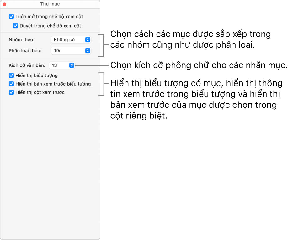Screen dimensions: 293x240
Task: Click the 'Phân loại theo:' label
Action: [x=25, y=51]
